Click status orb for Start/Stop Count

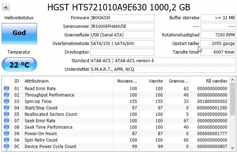(x=6, y=108)
